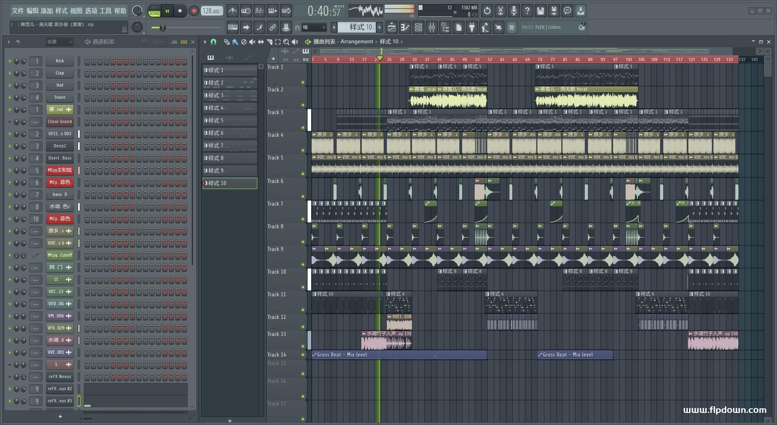Image resolution: width=777 pixels, height=425 pixels.
Task: Add a new channel with plus button
Action: [60, 416]
